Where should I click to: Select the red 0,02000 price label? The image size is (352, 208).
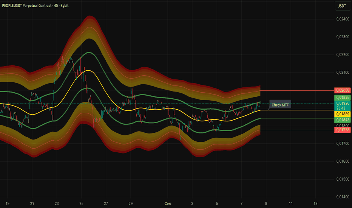click(x=342, y=90)
